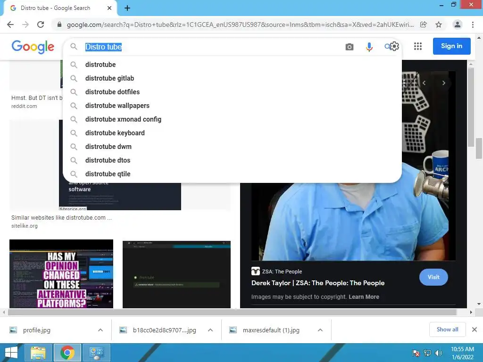Viewport: 483px width, 362px height.
Task: Open the dark terminal screenshot thumbnail
Action: (x=176, y=274)
